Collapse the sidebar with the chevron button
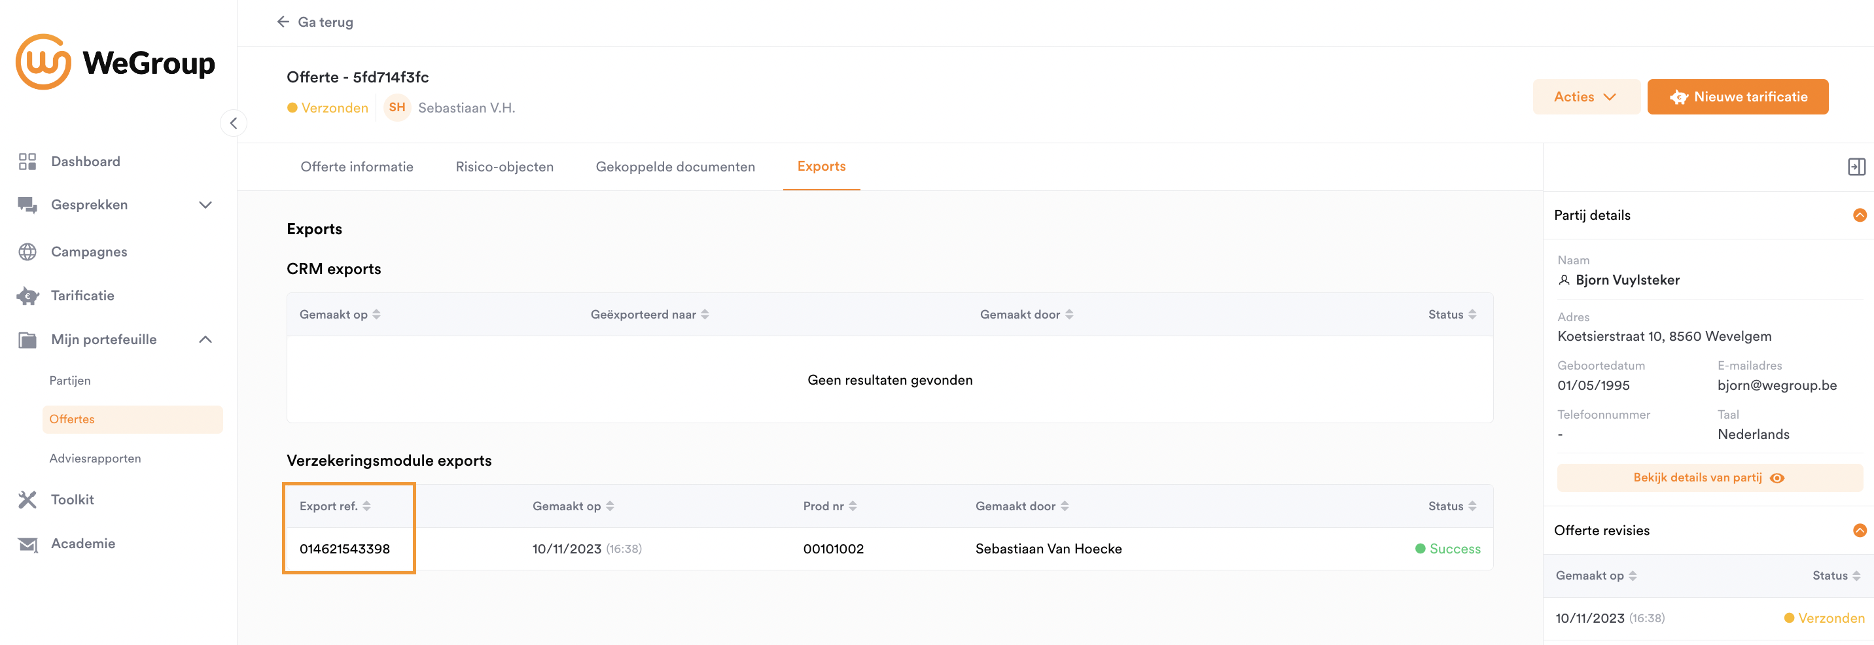Screen dimensions: 1874x645 click(234, 123)
